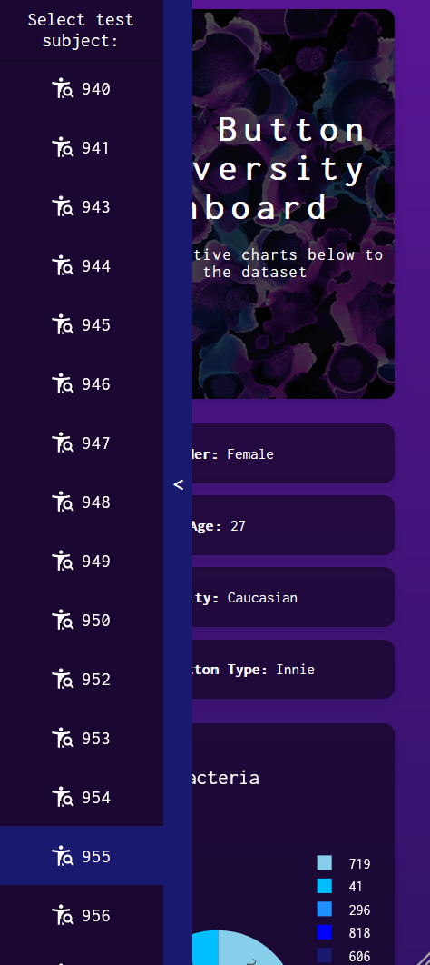Click the light blue swatch for 719
This screenshot has height=965, width=430.
pos(325,863)
